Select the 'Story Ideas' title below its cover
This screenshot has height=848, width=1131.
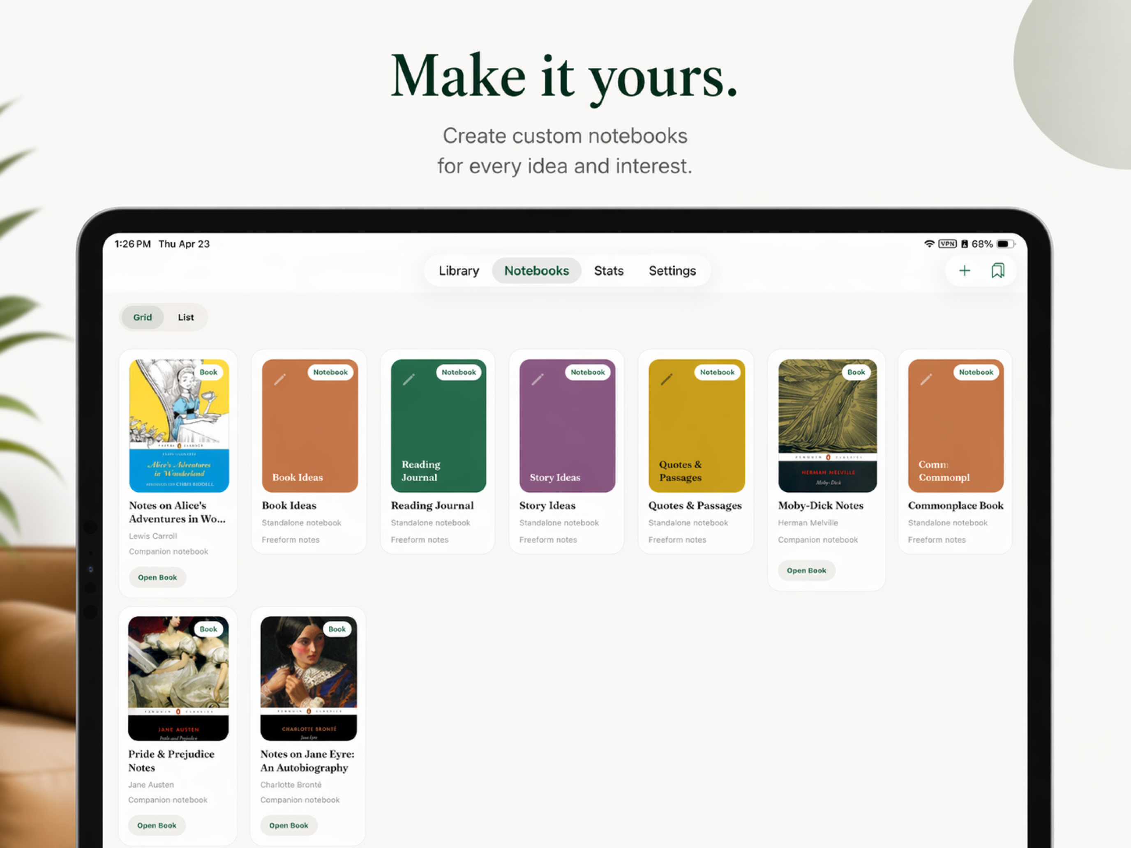(x=547, y=505)
